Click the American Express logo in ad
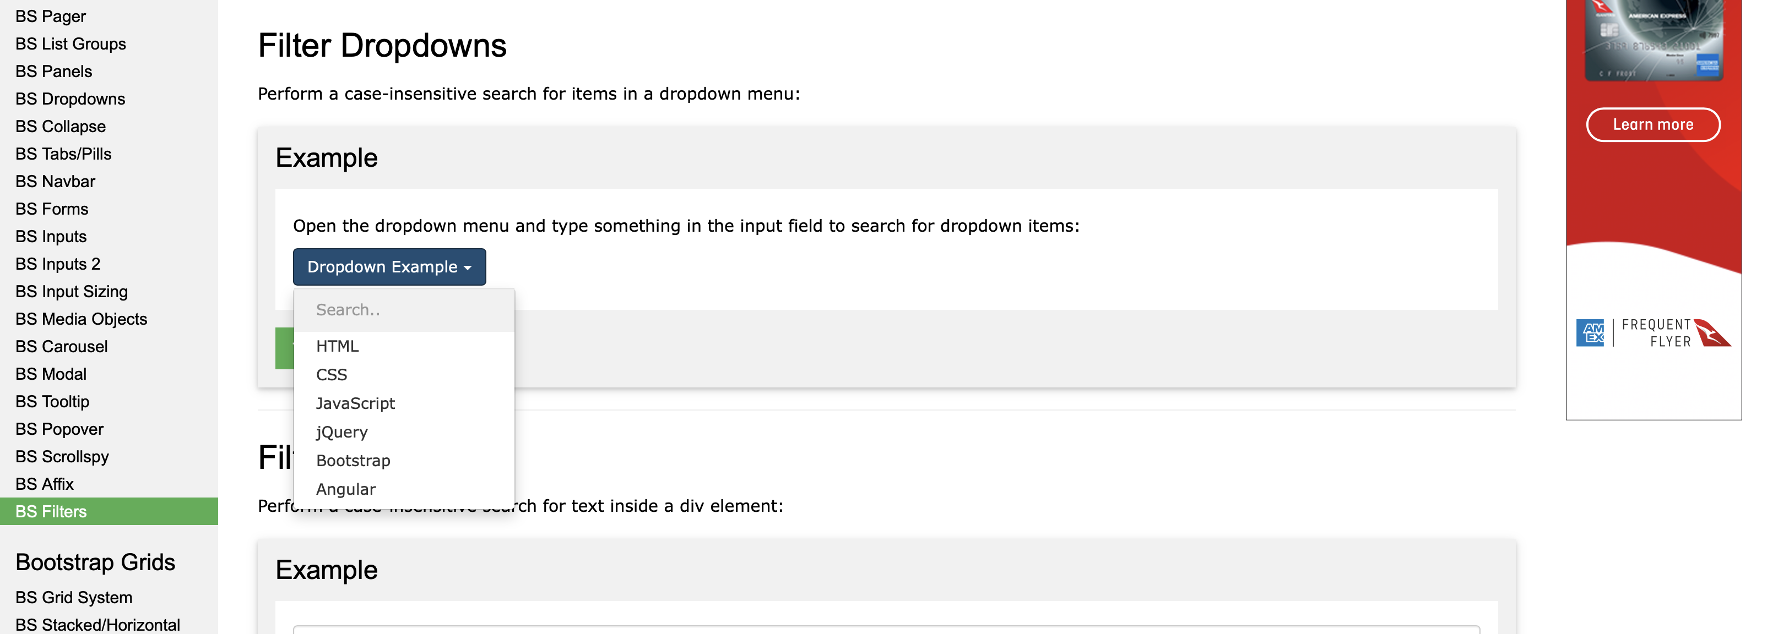This screenshot has height=634, width=1789. point(1590,333)
